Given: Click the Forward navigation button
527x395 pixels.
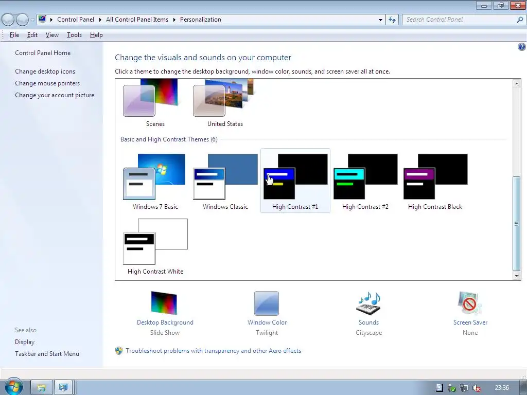Looking at the screenshot, I should [x=22, y=20].
